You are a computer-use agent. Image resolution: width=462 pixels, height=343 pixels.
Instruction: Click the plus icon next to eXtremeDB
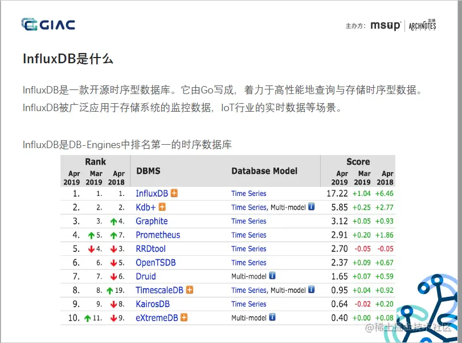coord(184,318)
